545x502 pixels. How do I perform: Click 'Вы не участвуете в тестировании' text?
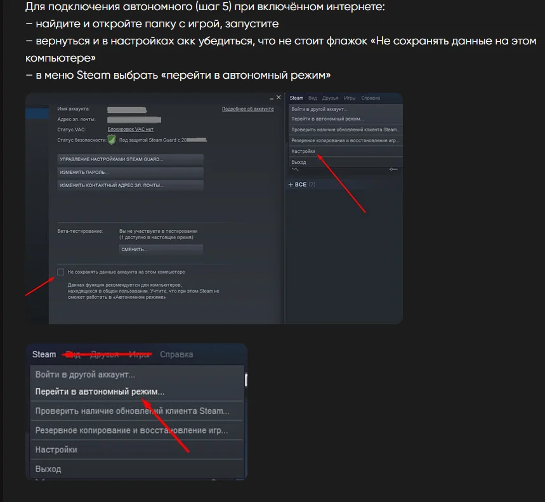(x=158, y=231)
